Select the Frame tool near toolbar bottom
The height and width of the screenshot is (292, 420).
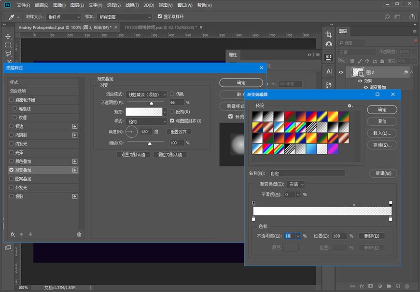click(x=8, y=248)
